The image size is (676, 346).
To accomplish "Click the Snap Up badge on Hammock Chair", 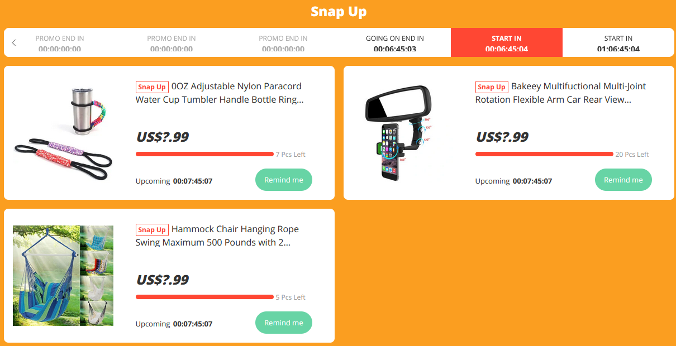I will (x=152, y=230).
